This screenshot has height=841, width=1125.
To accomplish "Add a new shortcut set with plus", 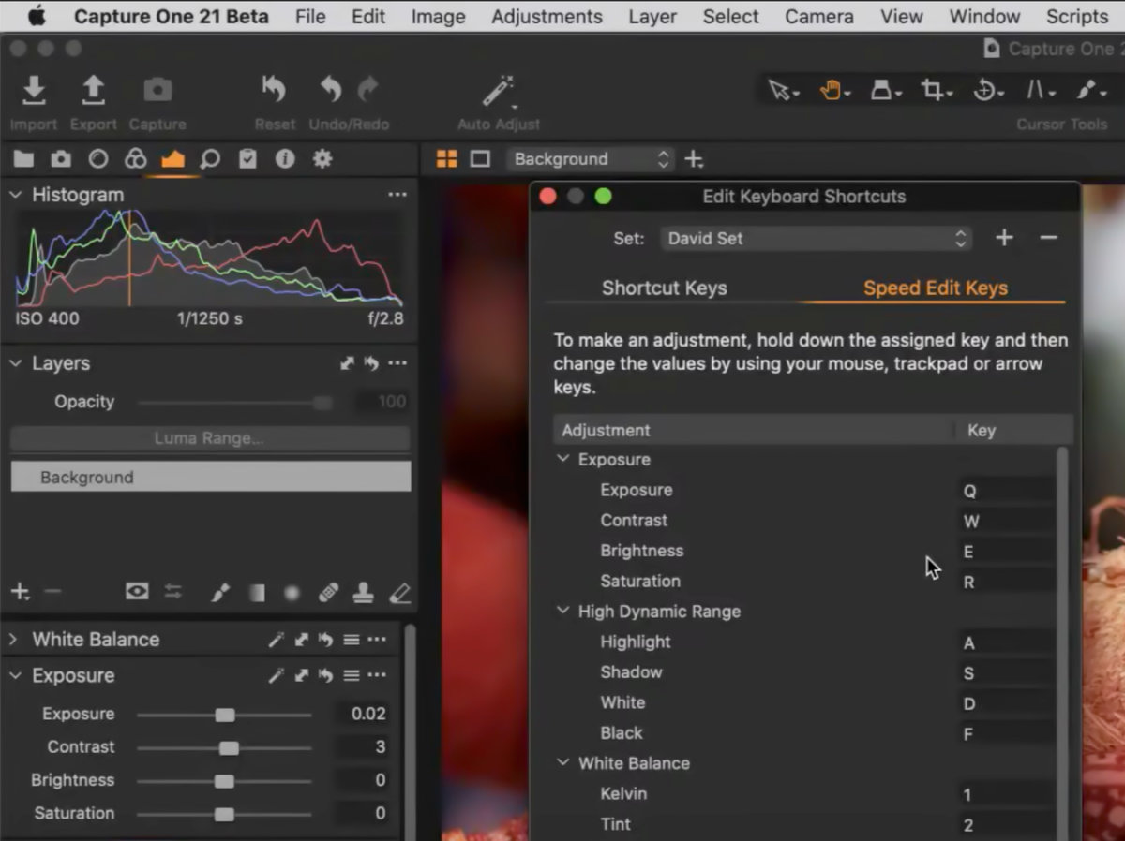I will (x=1004, y=238).
